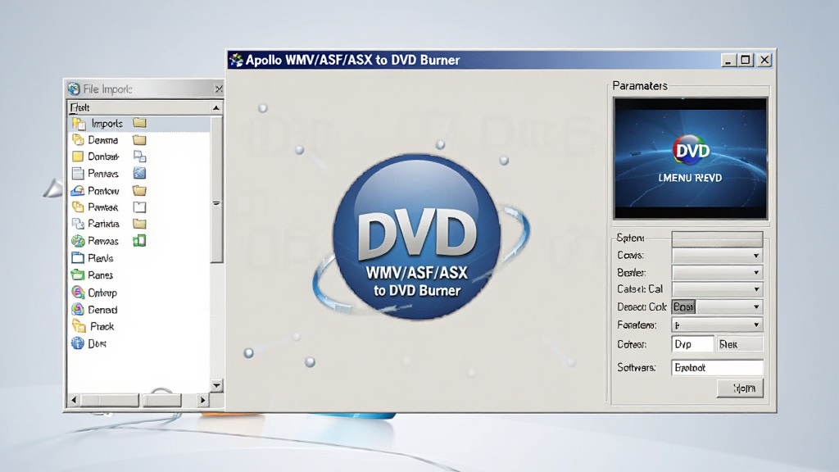Select the Remaas row text

102,241
